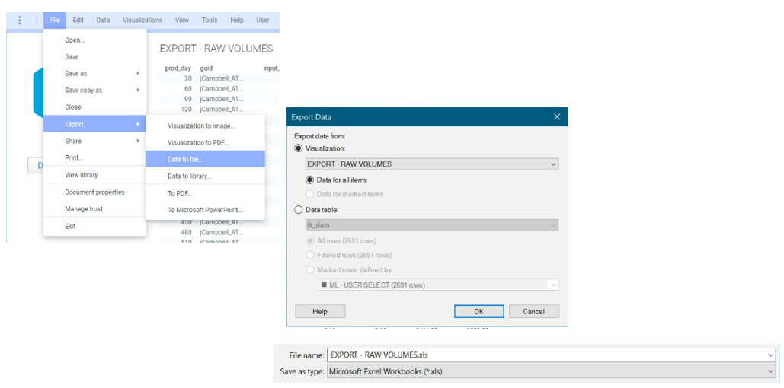Screen dimensions: 784x388
Task: Choose Data for all items option
Action: 311,180
